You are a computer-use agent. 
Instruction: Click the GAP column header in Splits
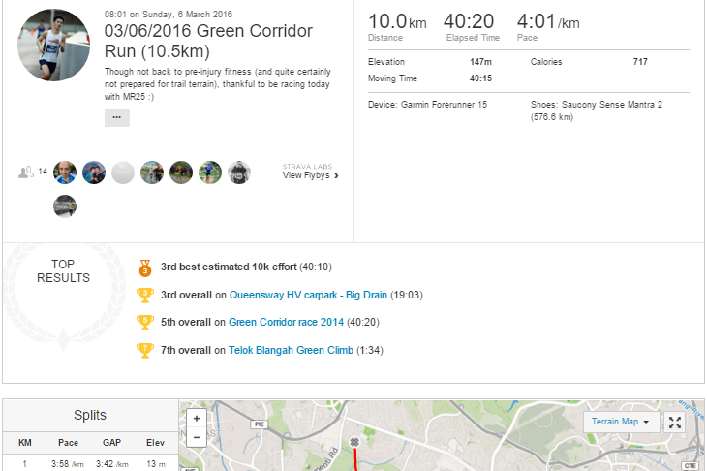[111, 443]
